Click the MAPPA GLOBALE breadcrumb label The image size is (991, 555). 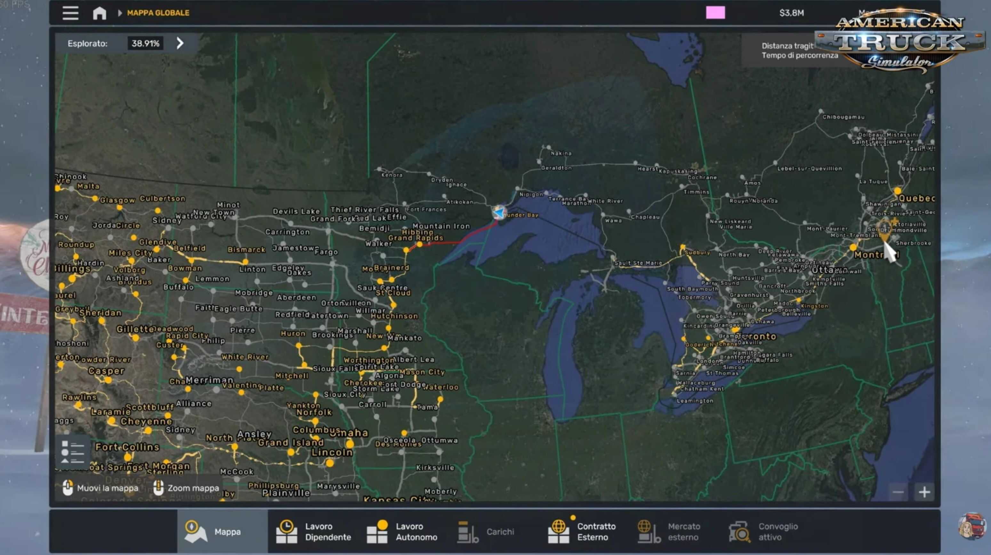158,13
